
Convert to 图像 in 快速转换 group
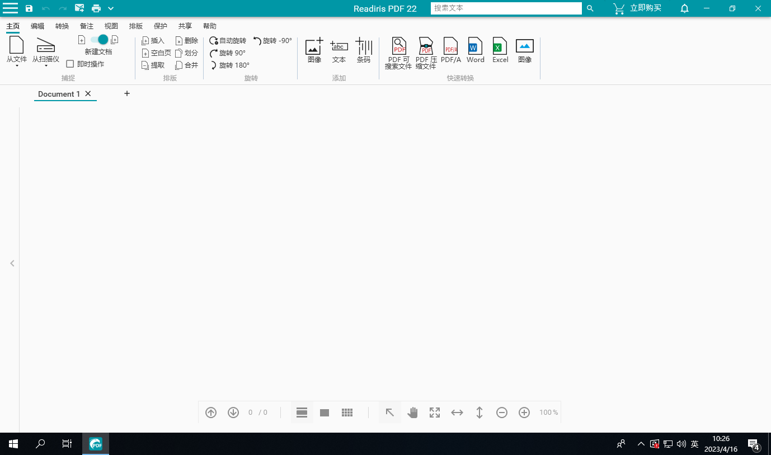(525, 50)
